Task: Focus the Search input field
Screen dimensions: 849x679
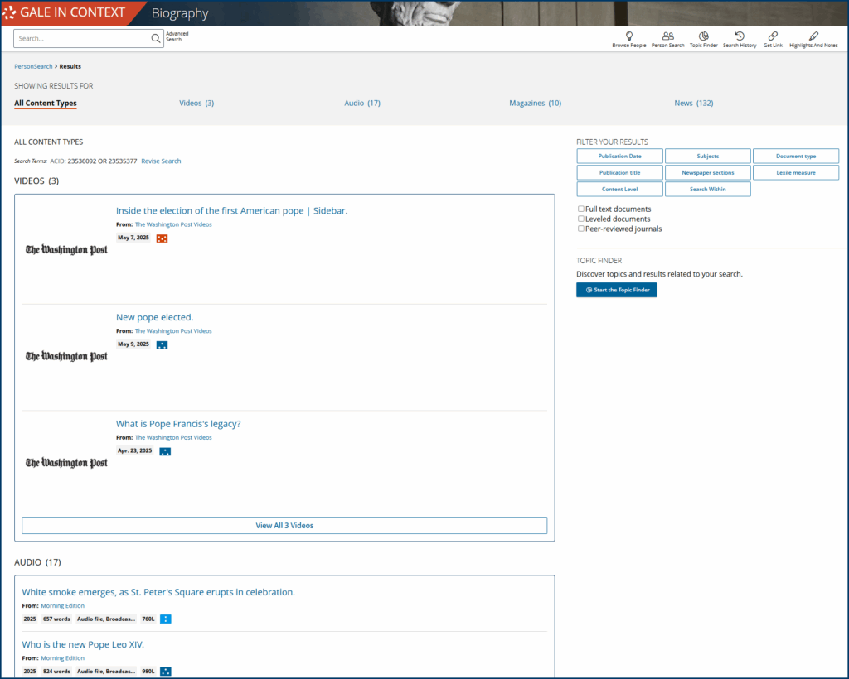Action: (82, 38)
